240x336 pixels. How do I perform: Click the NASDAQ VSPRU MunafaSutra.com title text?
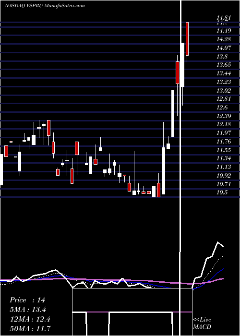point(45,6)
